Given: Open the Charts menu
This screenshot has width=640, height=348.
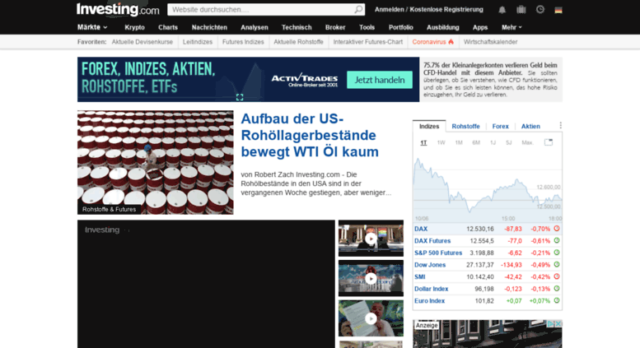Looking at the screenshot, I should 168,27.
